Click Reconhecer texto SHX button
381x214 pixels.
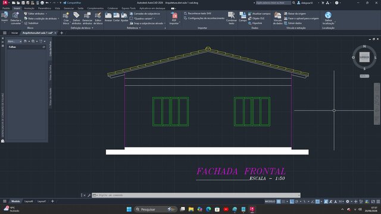tap(198, 14)
